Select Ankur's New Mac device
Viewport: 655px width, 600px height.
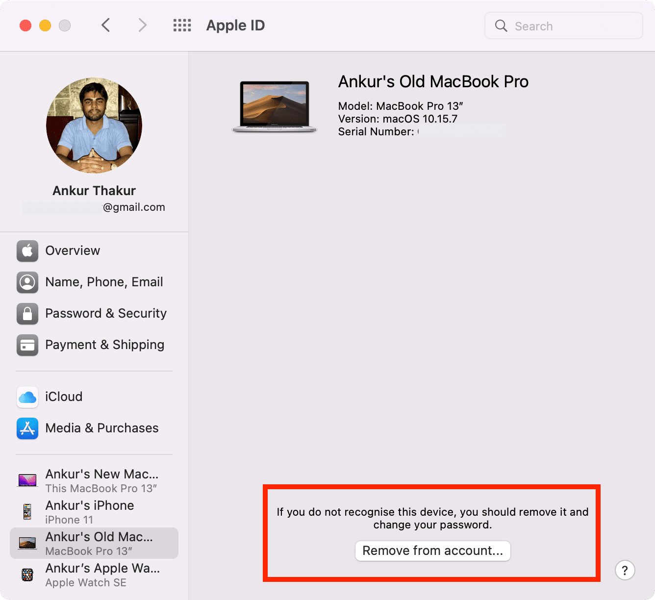[94, 480]
